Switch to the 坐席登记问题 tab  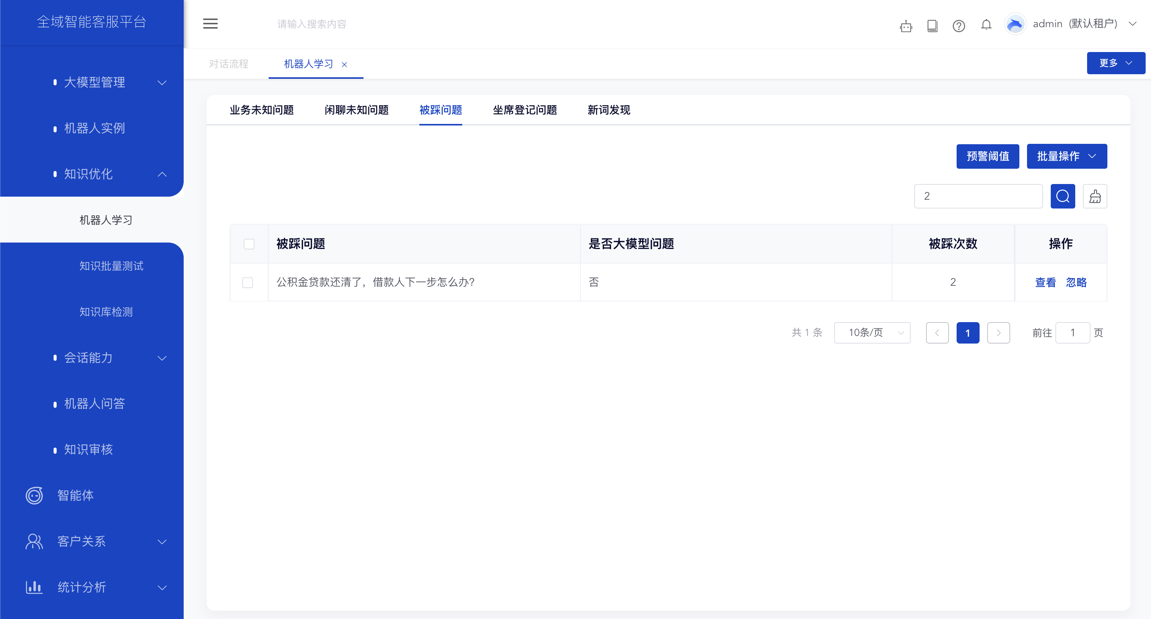(x=525, y=110)
